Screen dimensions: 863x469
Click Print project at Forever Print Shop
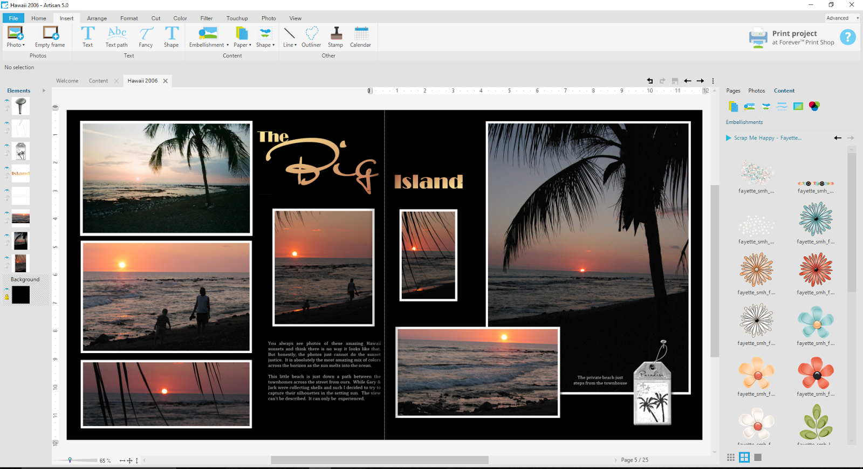pyautogui.click(x=792, y=37)
